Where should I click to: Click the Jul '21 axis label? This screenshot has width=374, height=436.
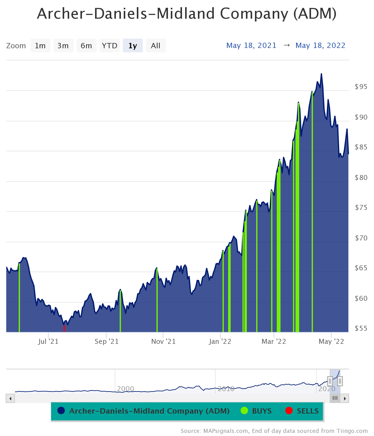(48, 342)
